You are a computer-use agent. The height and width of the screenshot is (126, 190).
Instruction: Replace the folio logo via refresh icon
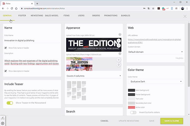(119, 46)
